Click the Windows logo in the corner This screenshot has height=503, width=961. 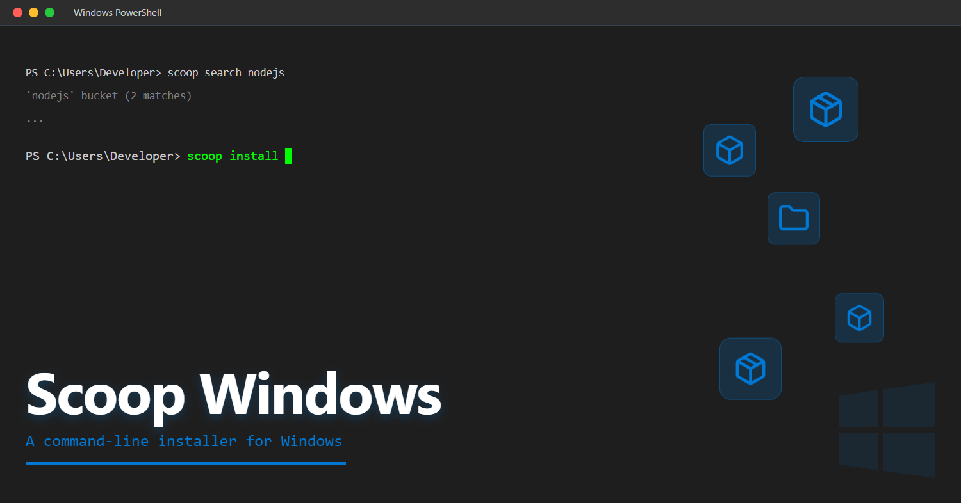(887, 430)
